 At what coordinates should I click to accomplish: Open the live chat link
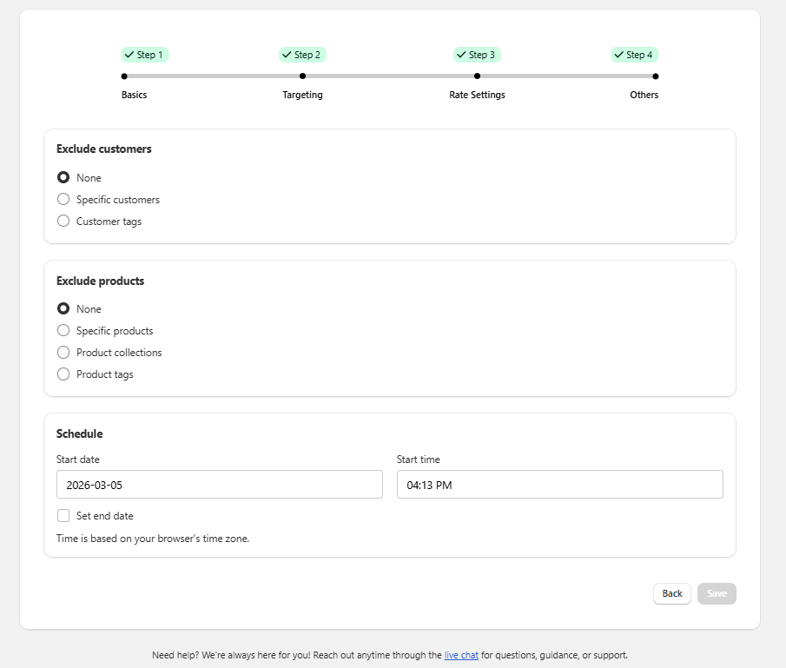pos(461,655)
